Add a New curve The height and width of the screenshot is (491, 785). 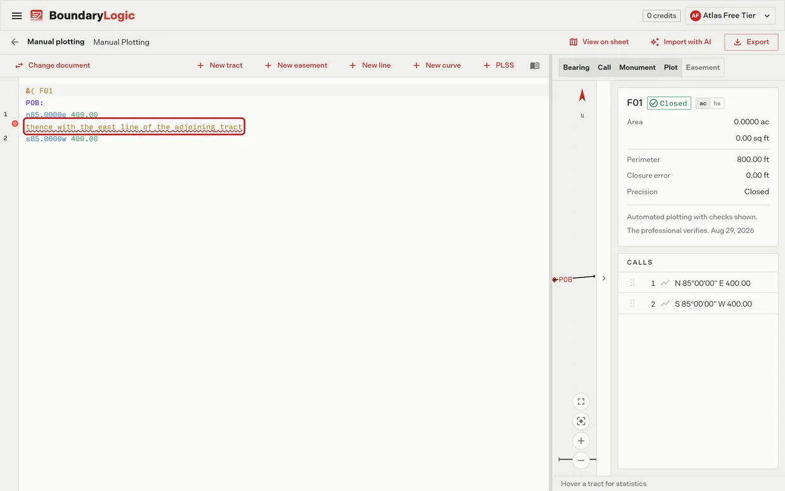pos(437,65)
